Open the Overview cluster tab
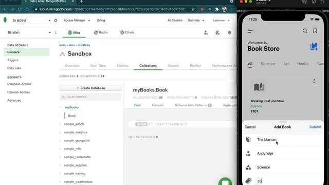 point(72,66)
